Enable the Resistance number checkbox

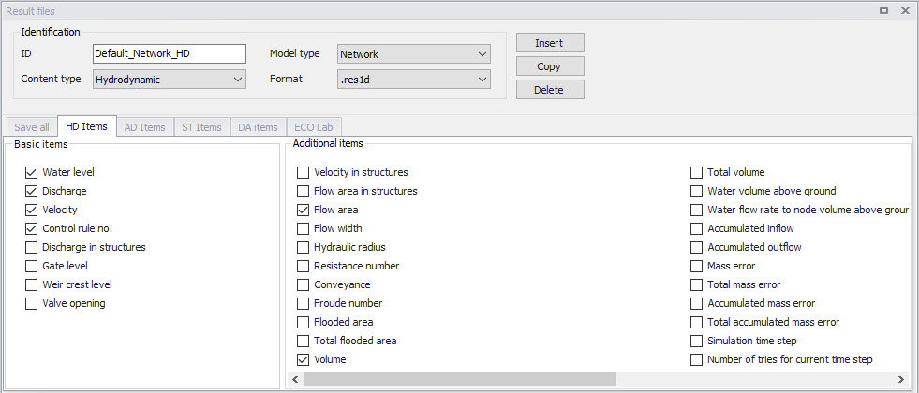[x=303, y=266]
